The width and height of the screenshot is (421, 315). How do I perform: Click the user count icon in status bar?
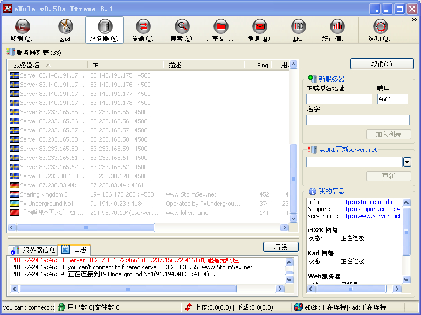[x=61, y=307]
